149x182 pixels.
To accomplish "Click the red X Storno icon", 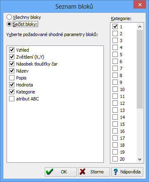I will 83,172.
